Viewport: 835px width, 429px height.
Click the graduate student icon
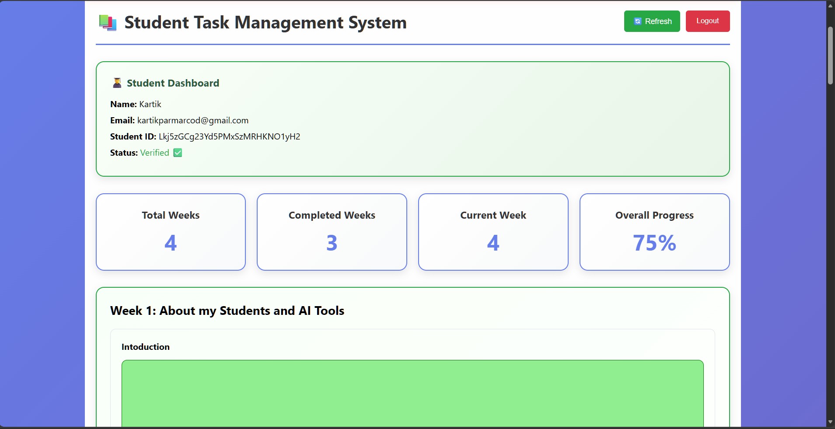(x=117, y=83)
